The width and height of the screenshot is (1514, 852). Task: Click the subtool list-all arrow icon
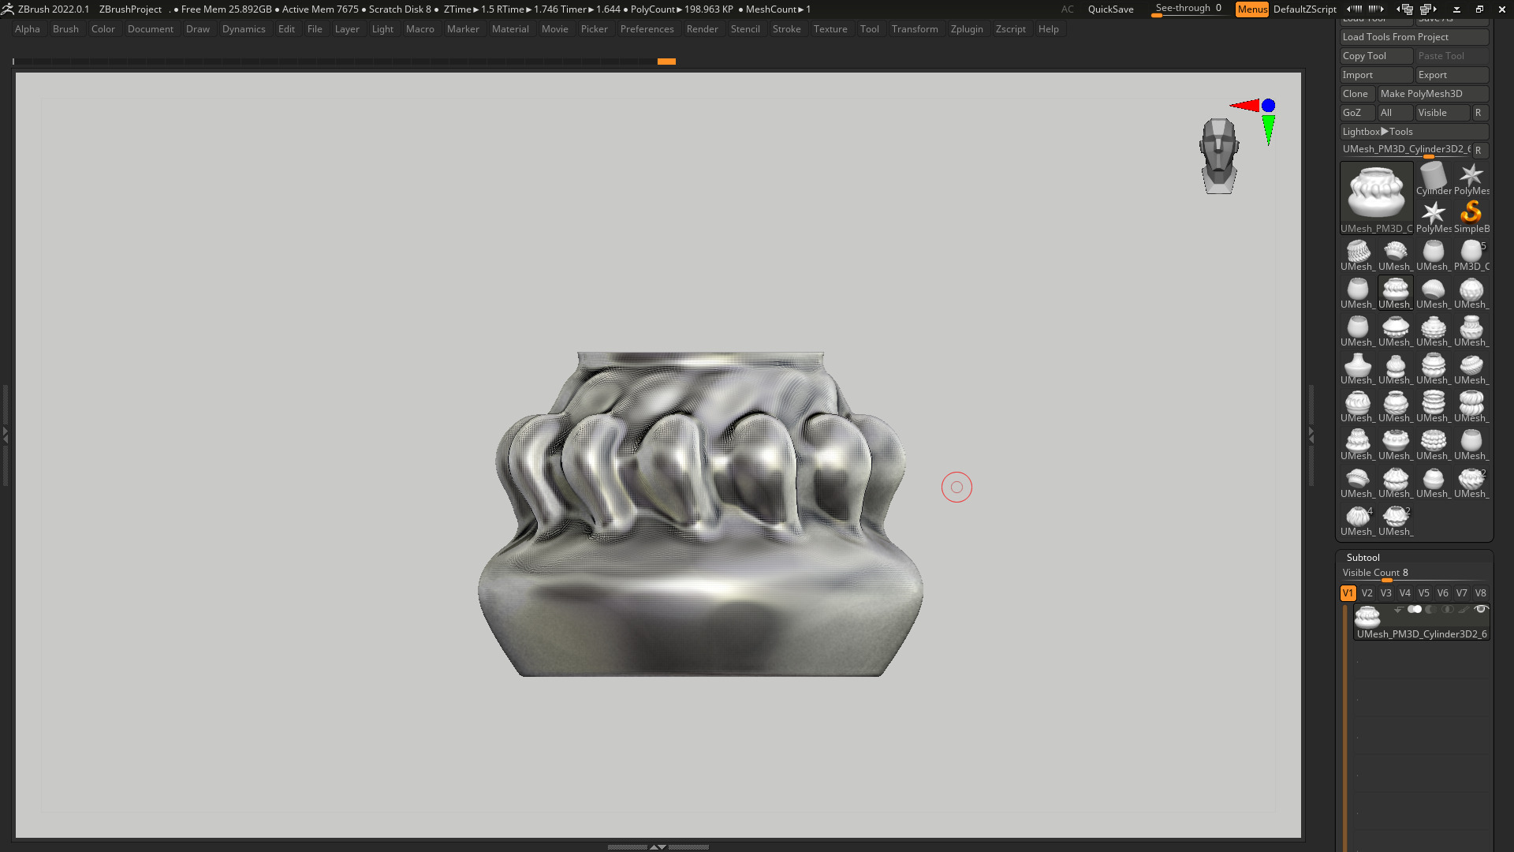click(x=1398, y=609)
